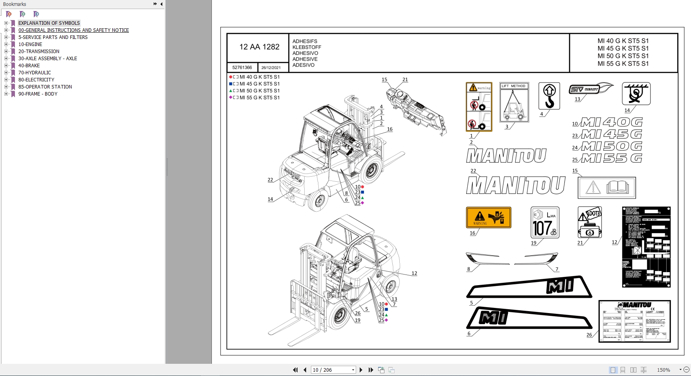Open the zoom level dropdown arrow
The image size is (691, 376).
pos(680,370)
